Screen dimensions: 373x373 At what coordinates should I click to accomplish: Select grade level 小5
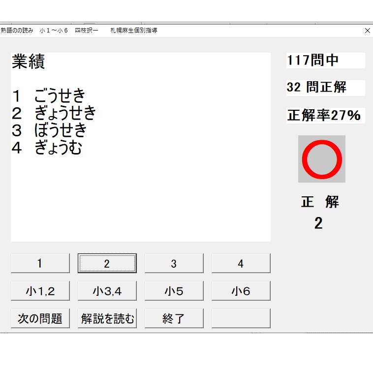174,291
